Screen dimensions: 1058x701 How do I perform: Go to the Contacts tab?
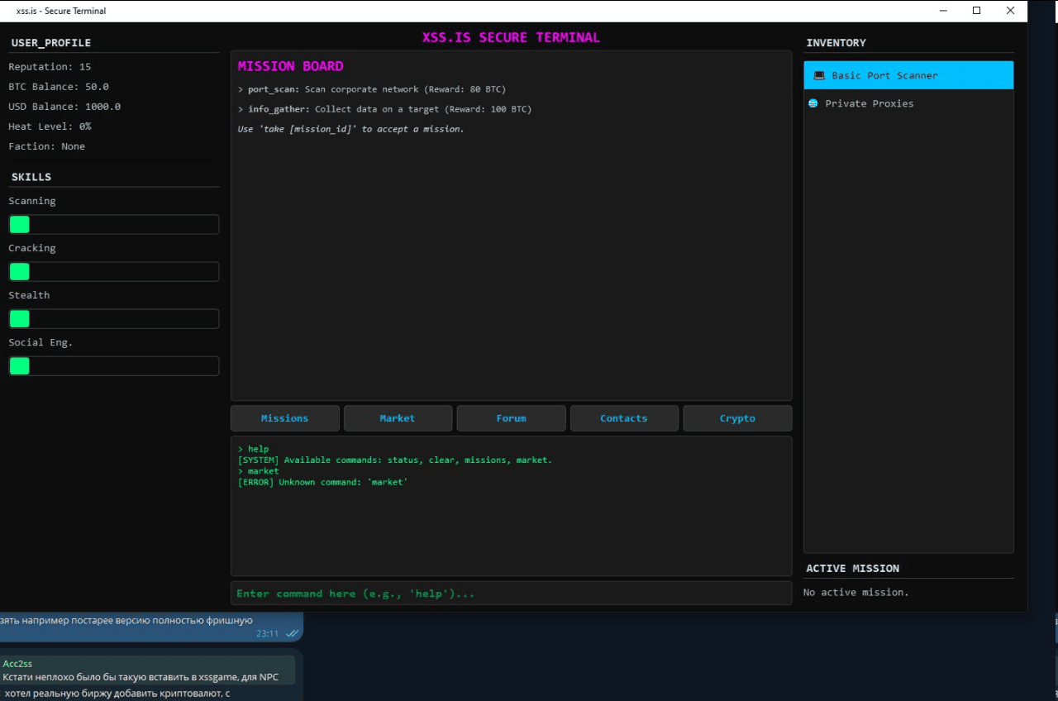pyautogui.click(x=624, y=418)
